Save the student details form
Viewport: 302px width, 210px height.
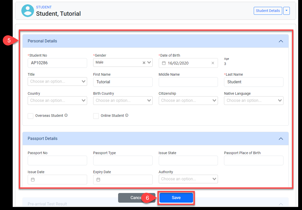(176, 198)
